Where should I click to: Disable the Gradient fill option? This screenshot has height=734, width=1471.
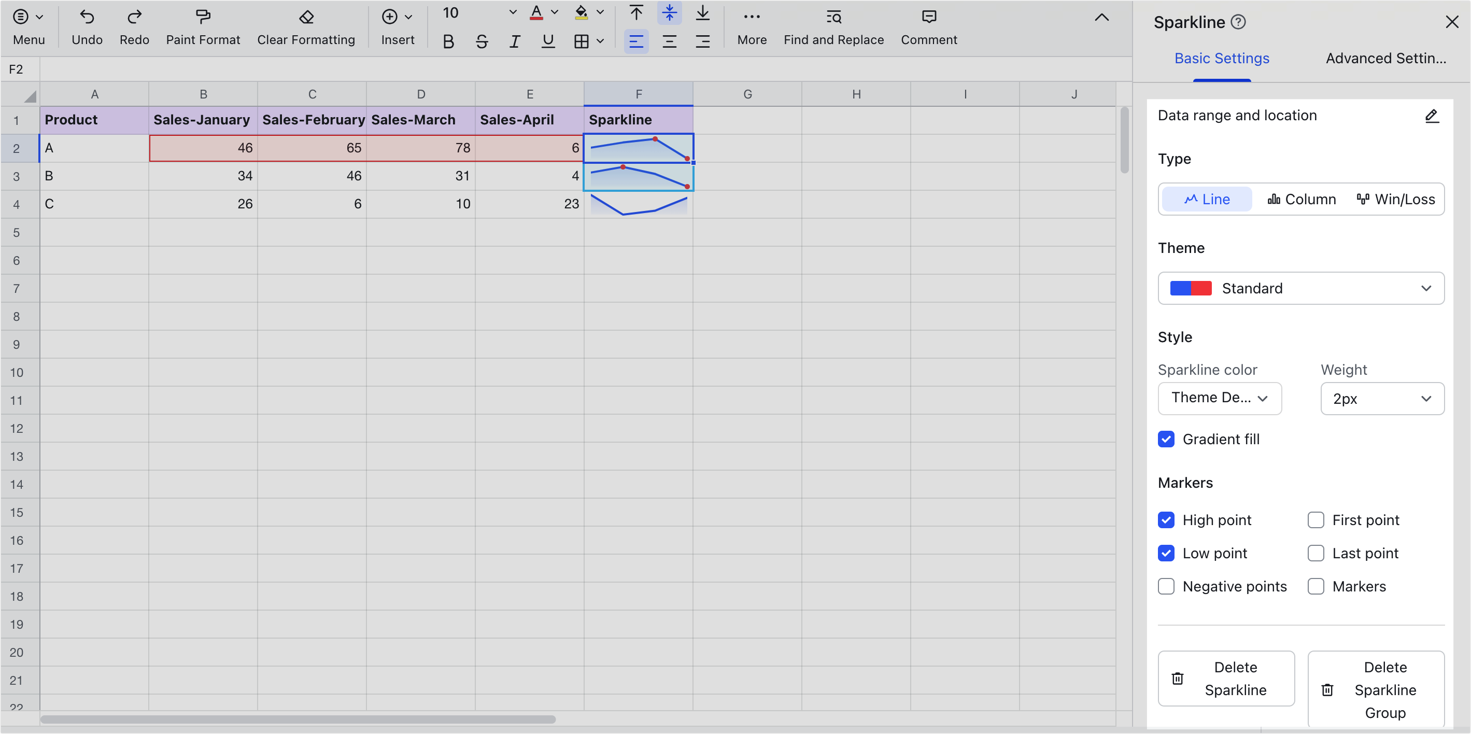pos(1167,439)
